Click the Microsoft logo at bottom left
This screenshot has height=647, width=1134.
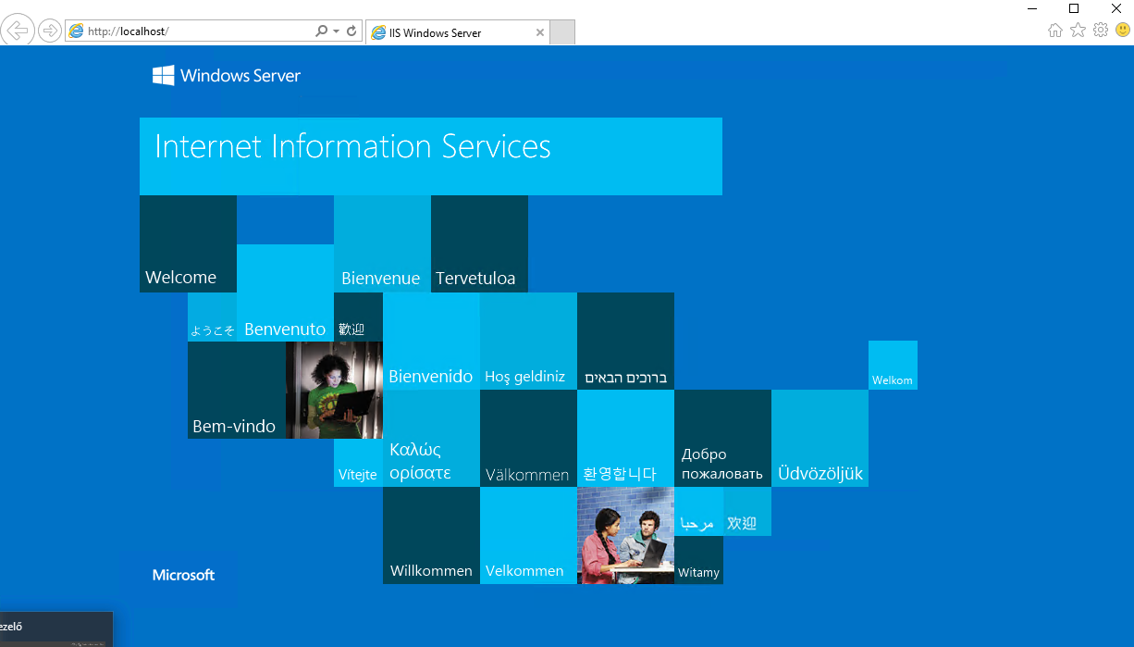tap(183, 575)
